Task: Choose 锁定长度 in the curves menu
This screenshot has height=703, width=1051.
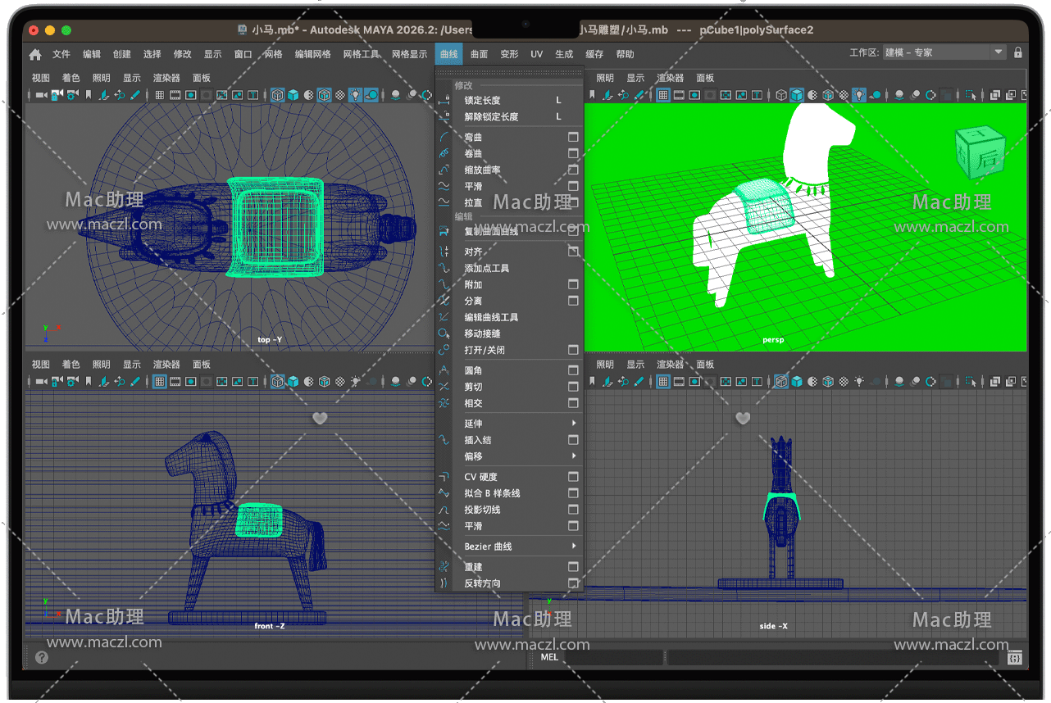Action: 482,100
